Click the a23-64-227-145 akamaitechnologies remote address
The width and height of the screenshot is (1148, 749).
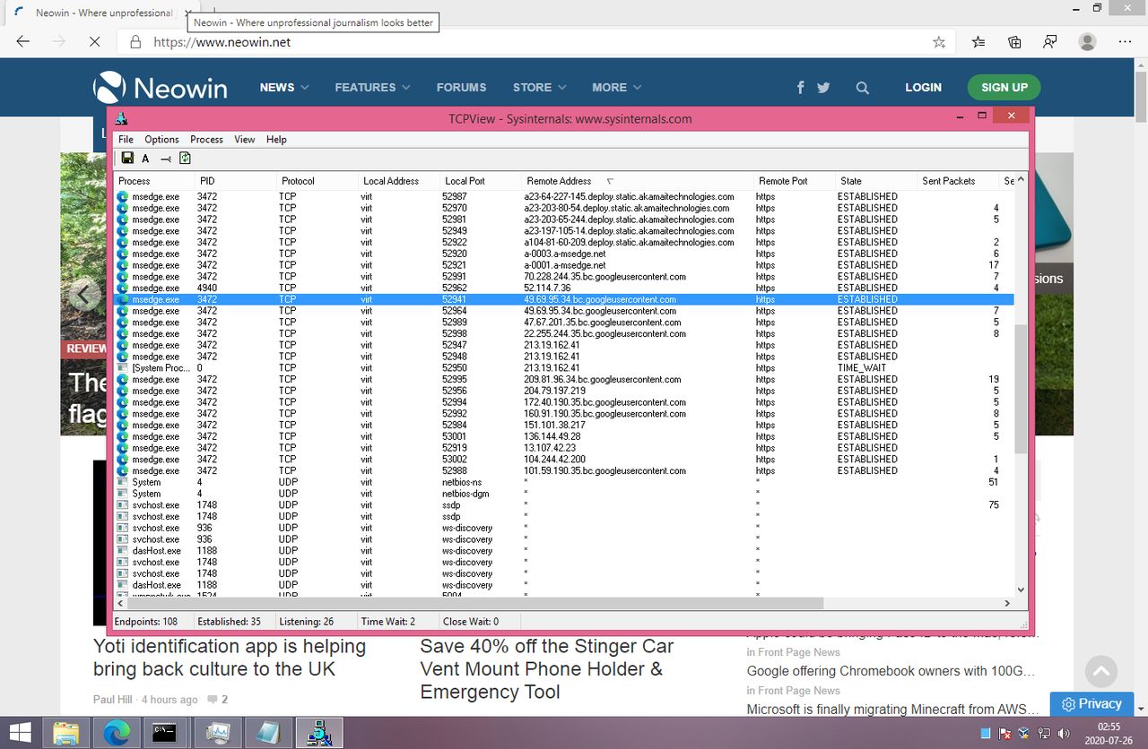[x=629, y=196]
